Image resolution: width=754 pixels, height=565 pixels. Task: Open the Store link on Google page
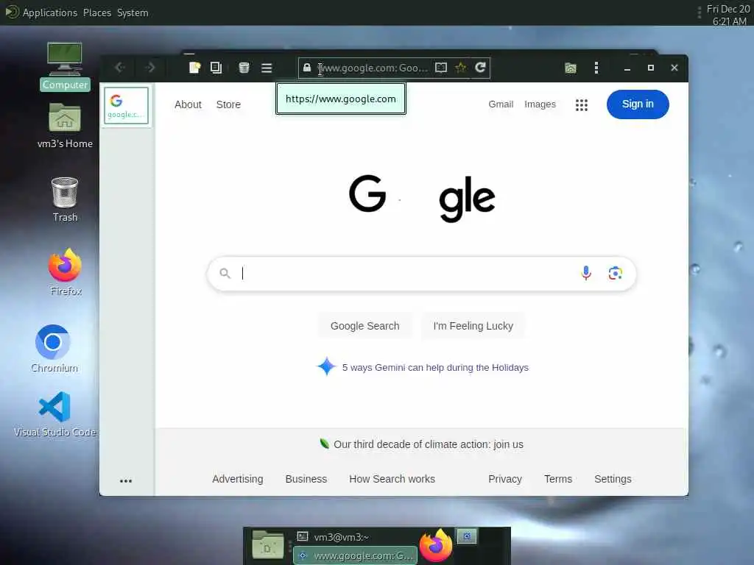[228, 104]
